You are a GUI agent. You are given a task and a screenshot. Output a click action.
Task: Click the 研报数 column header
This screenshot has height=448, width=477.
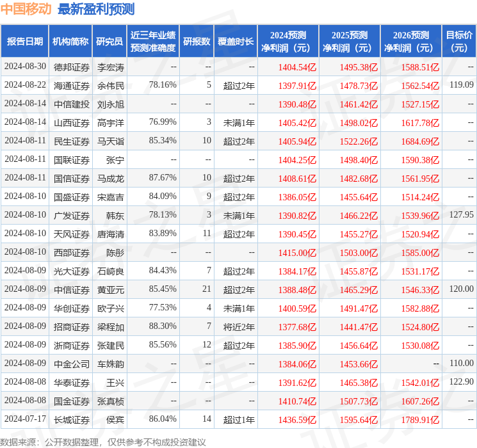point(197,42)
